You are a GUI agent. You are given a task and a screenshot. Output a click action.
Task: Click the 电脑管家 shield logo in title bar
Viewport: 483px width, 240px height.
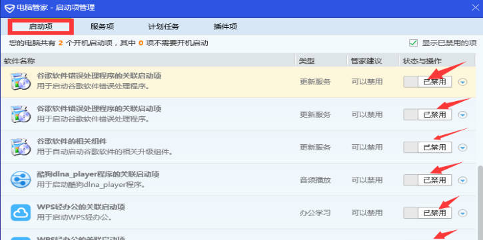[x=9, y=8]
